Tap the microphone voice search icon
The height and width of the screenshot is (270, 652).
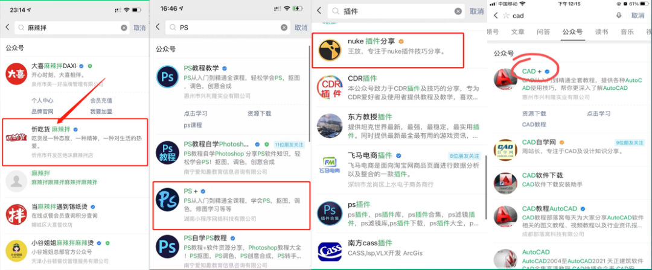(619, 16)
